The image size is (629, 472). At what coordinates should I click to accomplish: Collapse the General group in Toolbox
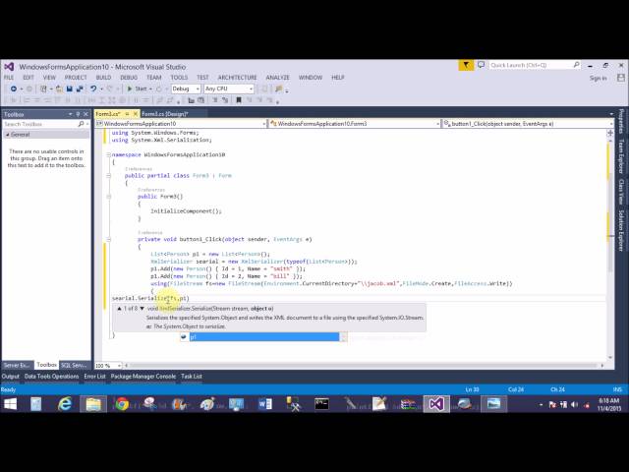[7, 135]
